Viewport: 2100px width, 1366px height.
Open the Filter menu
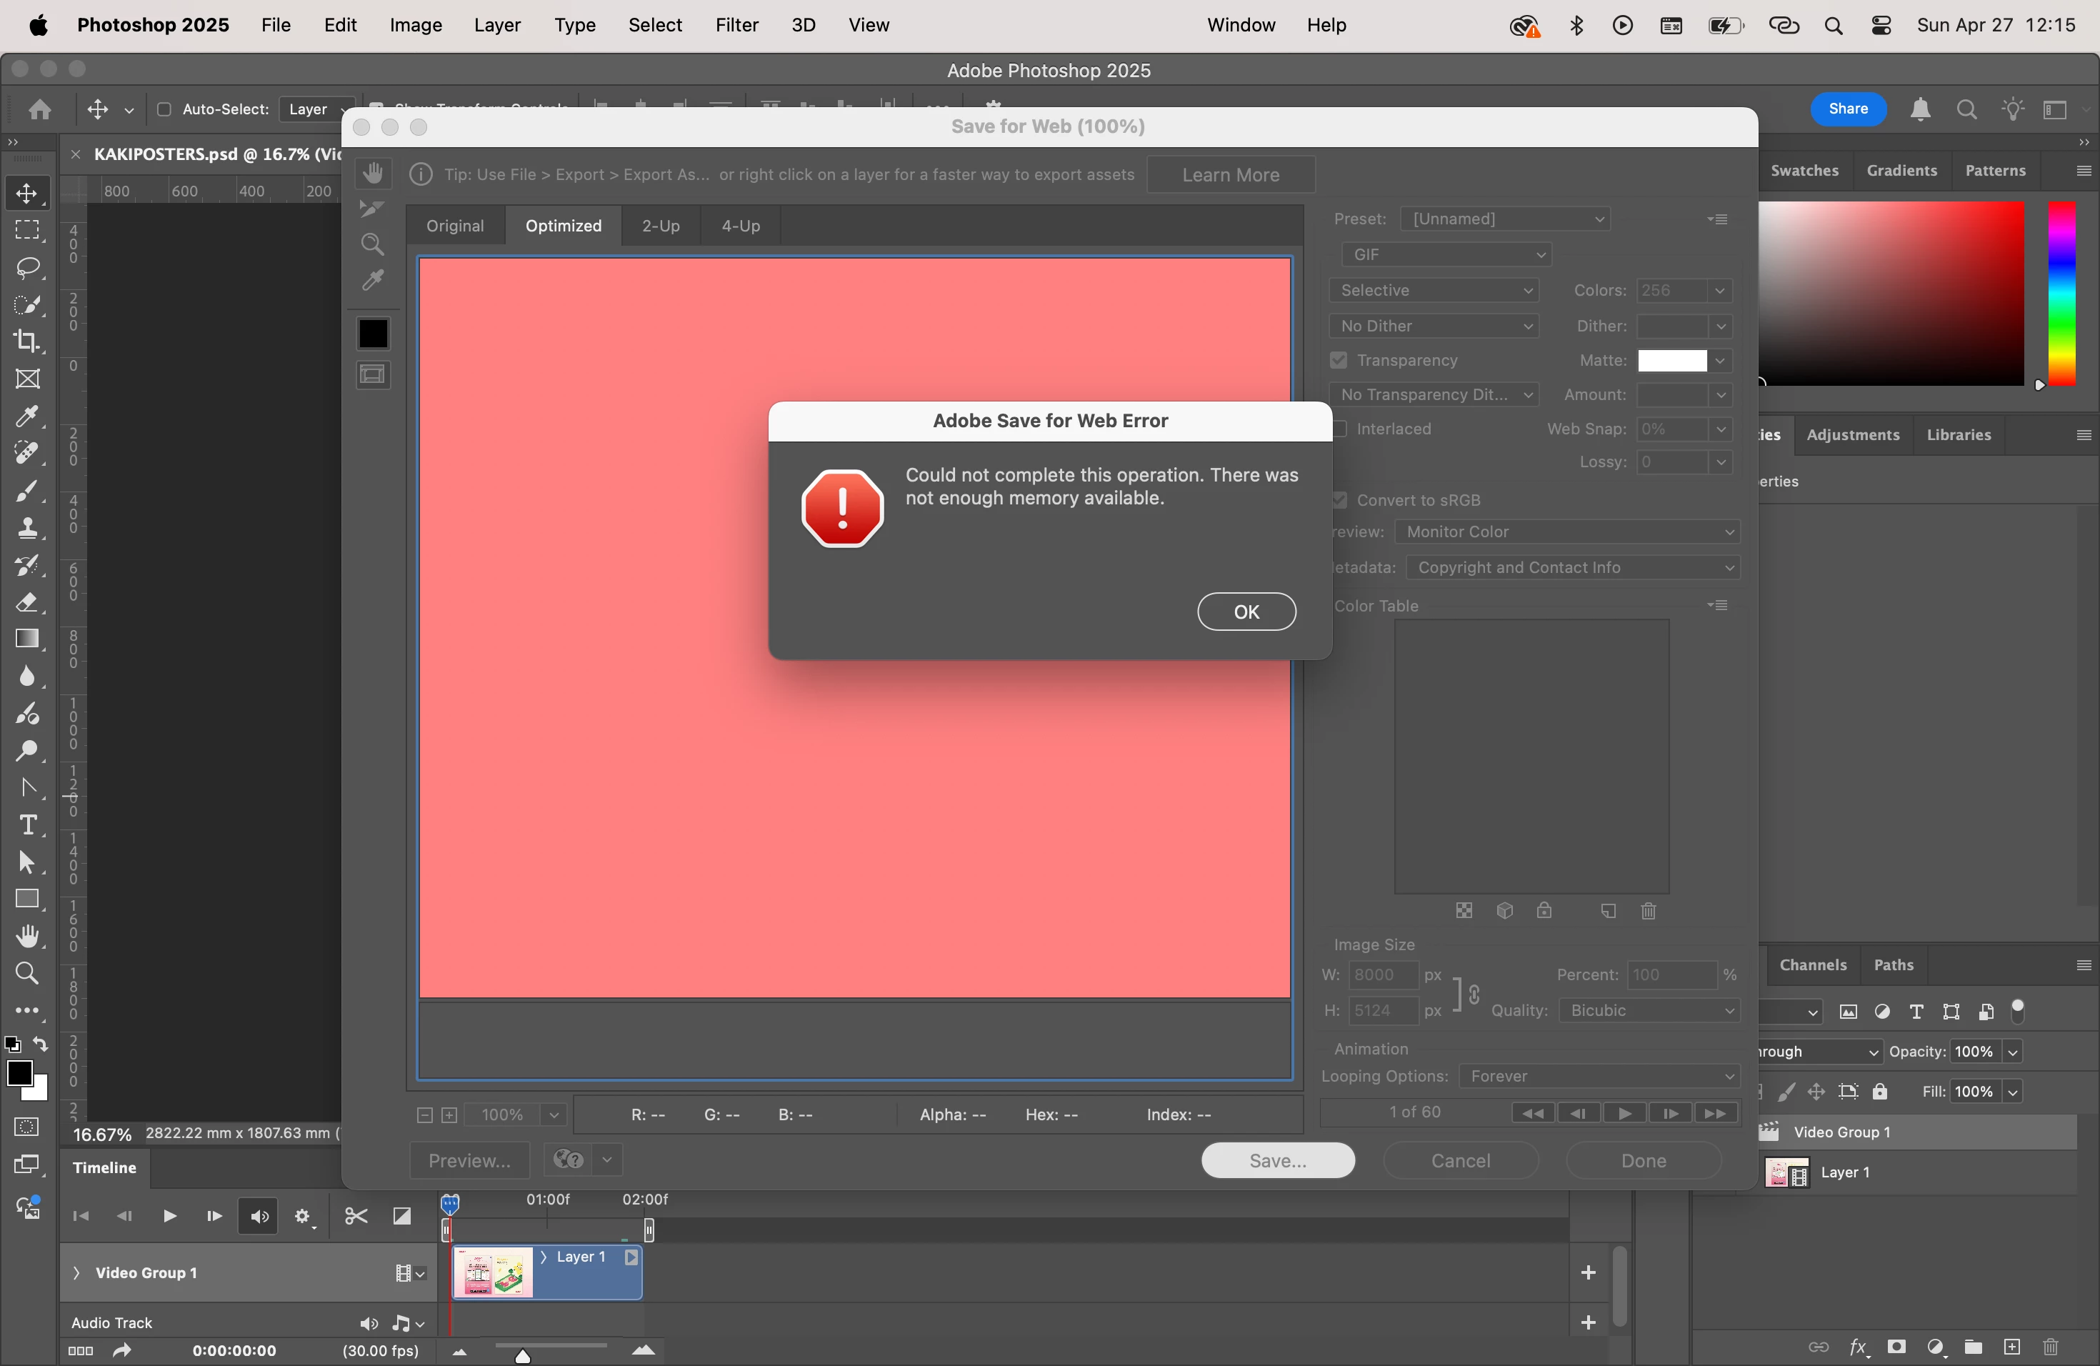click(736, 25)
